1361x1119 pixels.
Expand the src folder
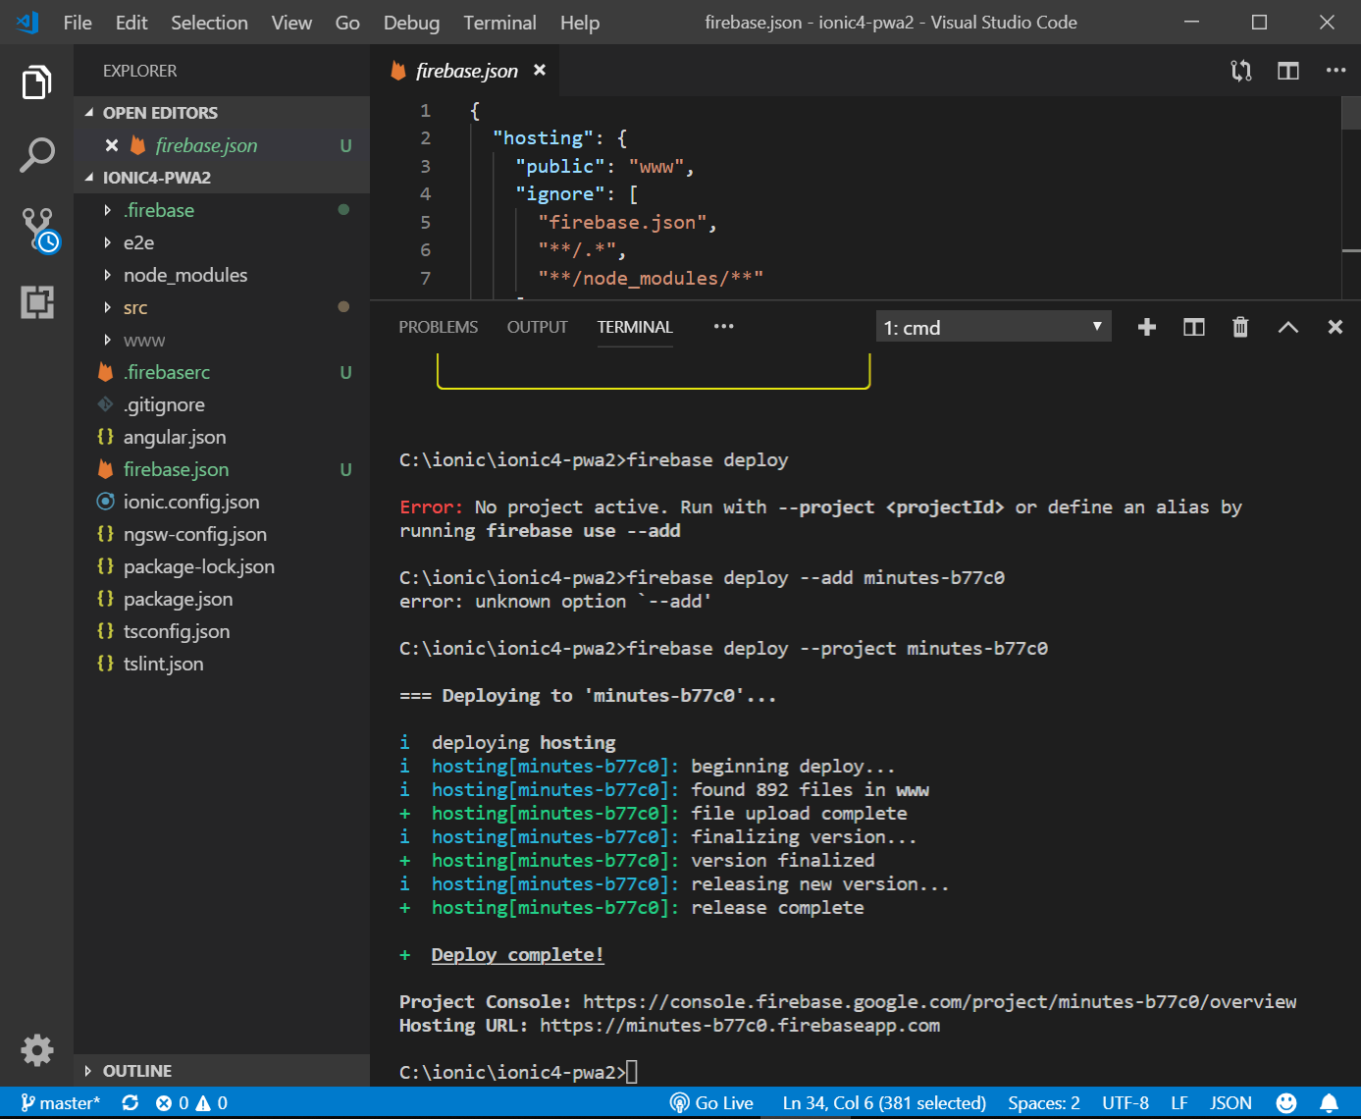click(135, 307)
